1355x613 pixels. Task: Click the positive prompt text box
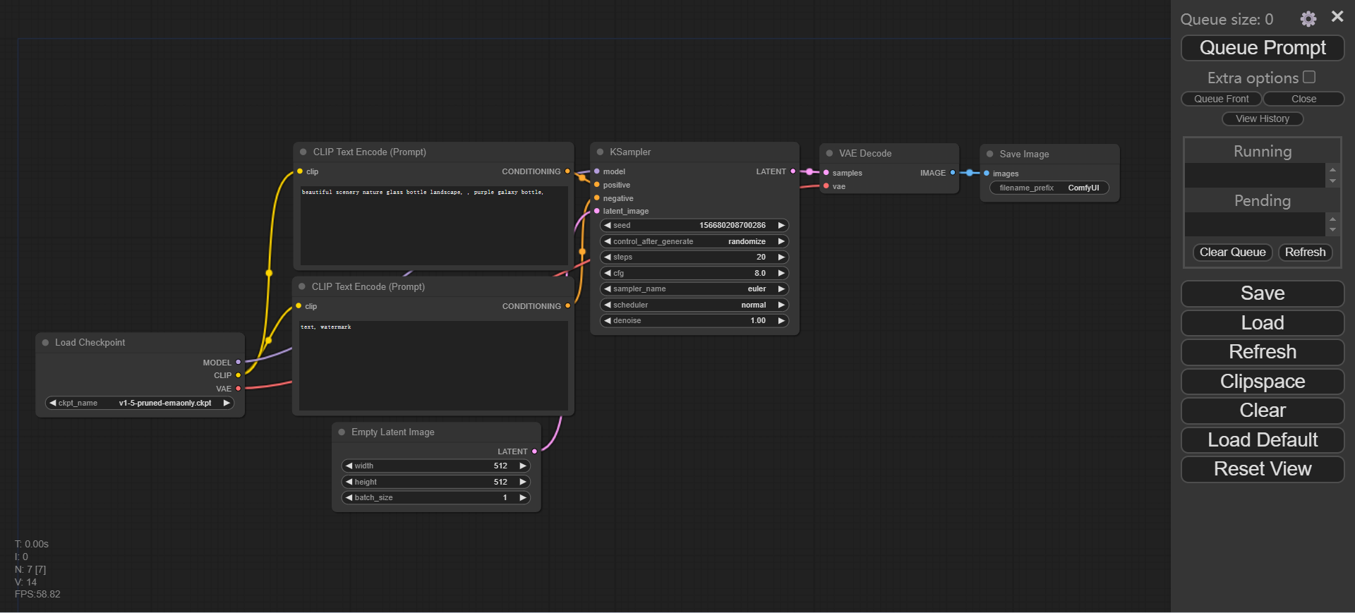pos(433,226)
